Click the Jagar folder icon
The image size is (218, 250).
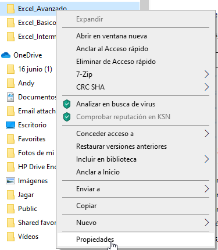(x=10, y=195)
